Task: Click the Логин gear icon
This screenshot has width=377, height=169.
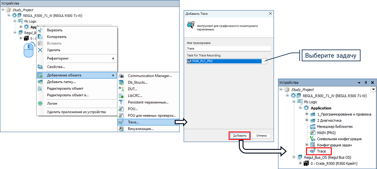Action: 40,104
